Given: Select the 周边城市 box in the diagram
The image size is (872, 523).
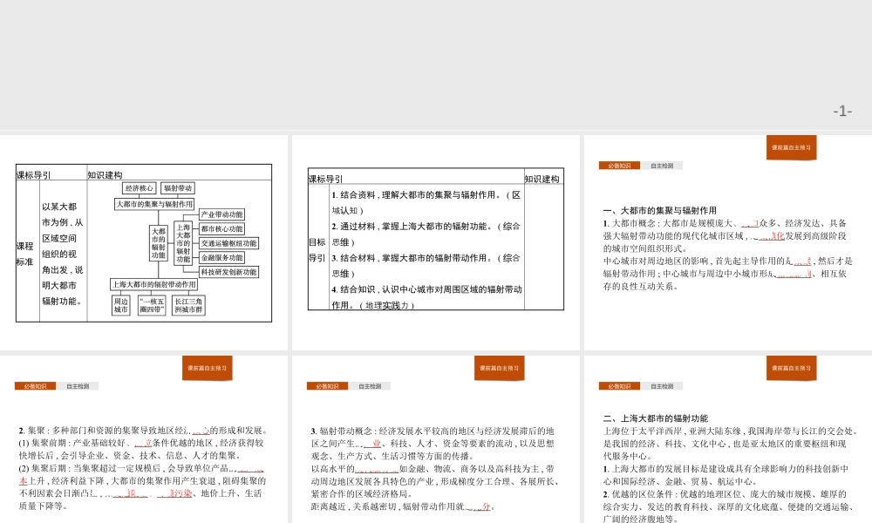Looking at the screenshot, I should pos(120,303).
